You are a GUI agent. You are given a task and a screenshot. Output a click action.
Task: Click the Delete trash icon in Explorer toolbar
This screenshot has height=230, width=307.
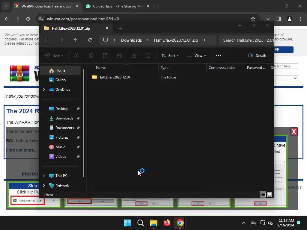point(148,55)
